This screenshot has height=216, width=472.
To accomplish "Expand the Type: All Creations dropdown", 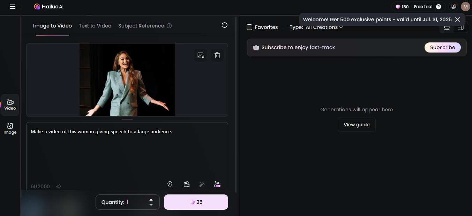I will pyautogui.click(x=316, y=27).
